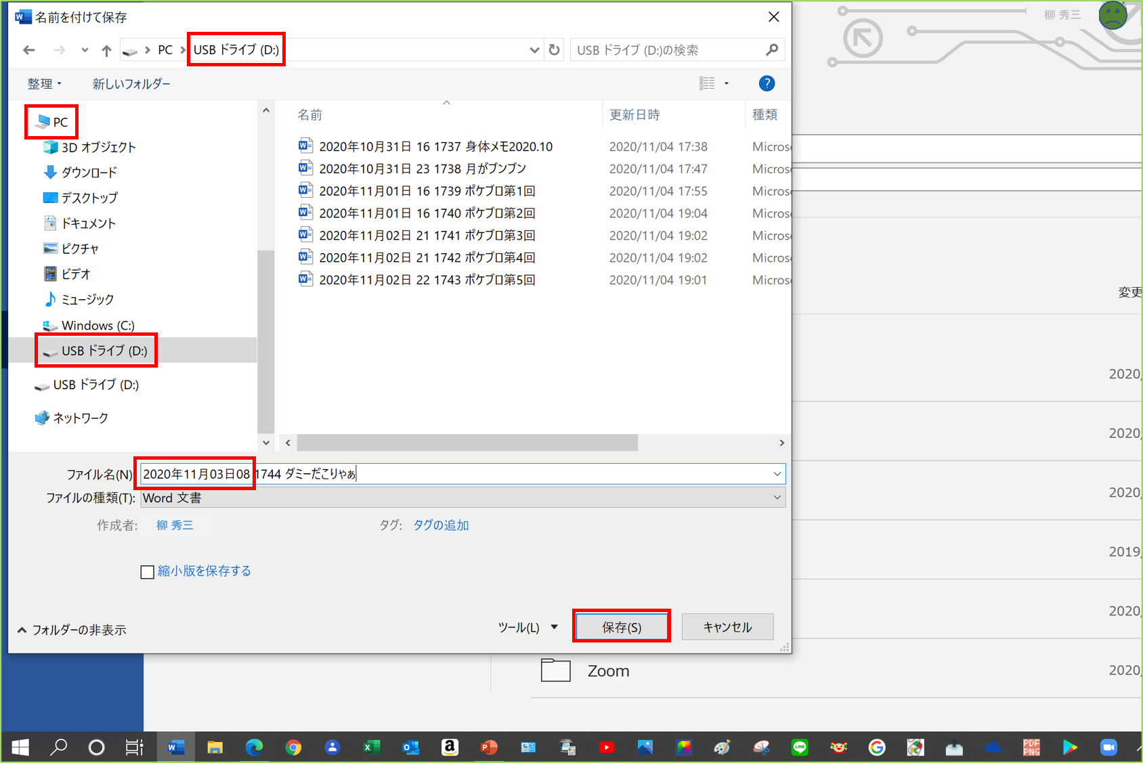Collapse folder pane via フォルダーの非表示
The width and height of the screenshot is (1143, 763).
click(72, 630)
